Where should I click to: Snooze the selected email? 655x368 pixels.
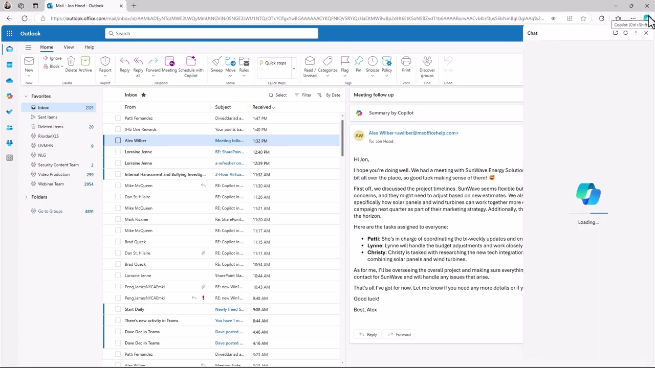(x=373, y=61)
